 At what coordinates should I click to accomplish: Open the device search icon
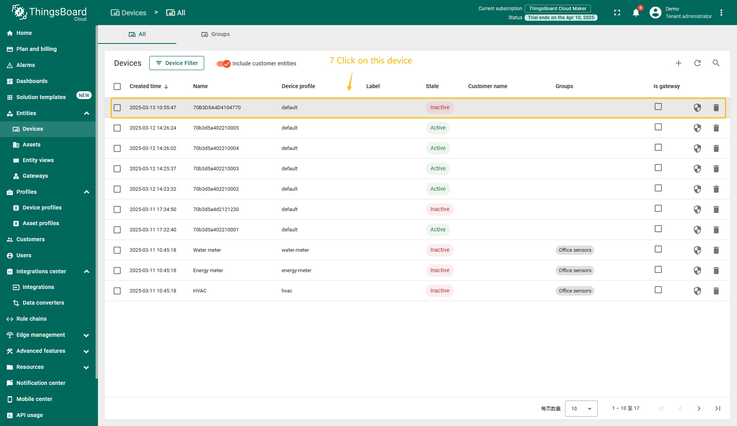[716, 63]
